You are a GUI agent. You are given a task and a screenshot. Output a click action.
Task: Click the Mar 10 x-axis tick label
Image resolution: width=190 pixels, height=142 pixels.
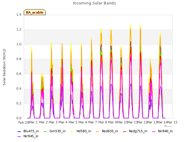pyautogui.click(x=122, y=122)
